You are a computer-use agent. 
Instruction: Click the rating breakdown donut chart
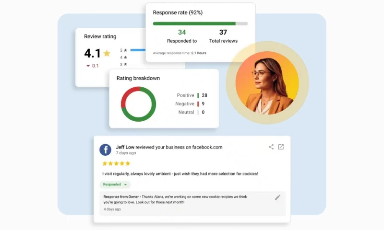138,104
